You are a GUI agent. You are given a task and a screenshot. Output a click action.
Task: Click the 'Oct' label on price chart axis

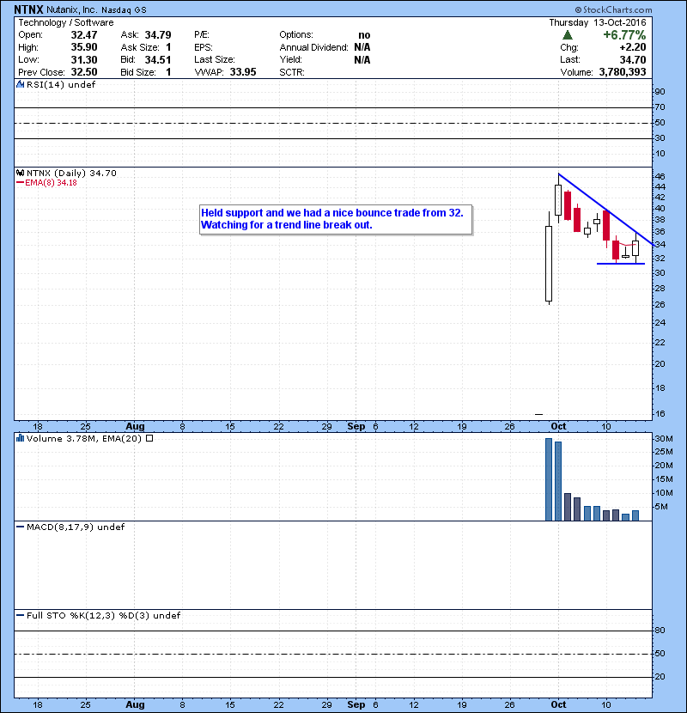558,426
